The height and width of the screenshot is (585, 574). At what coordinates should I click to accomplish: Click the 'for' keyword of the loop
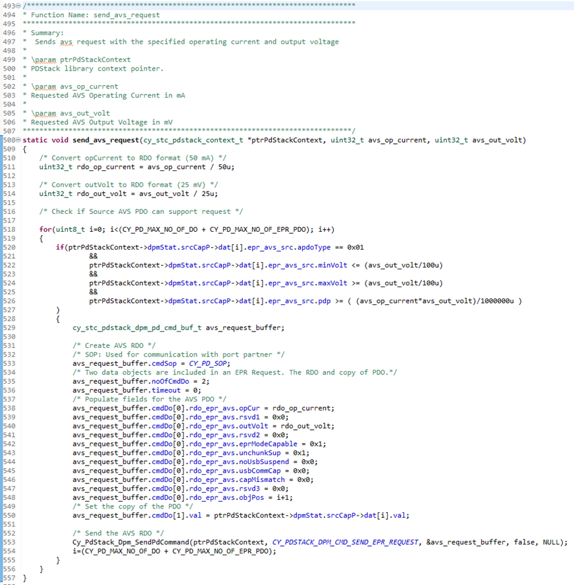click(x=45, y=230)
